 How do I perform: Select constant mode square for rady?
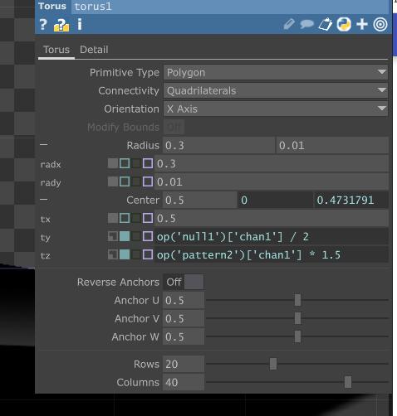tap(113, 181)
